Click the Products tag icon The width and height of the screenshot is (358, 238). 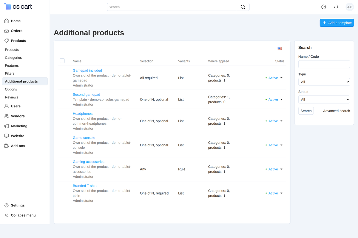[7, 40]
